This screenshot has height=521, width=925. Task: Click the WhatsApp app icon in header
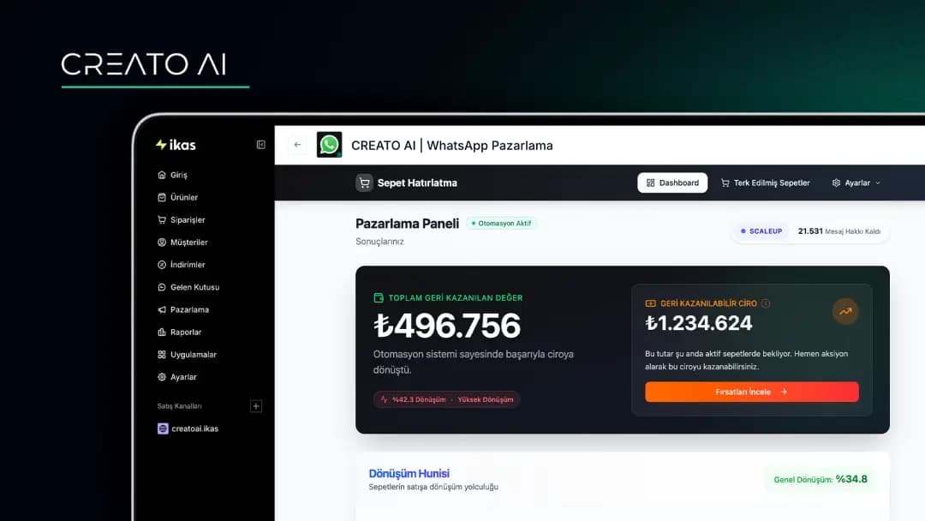tap(329, 145)
